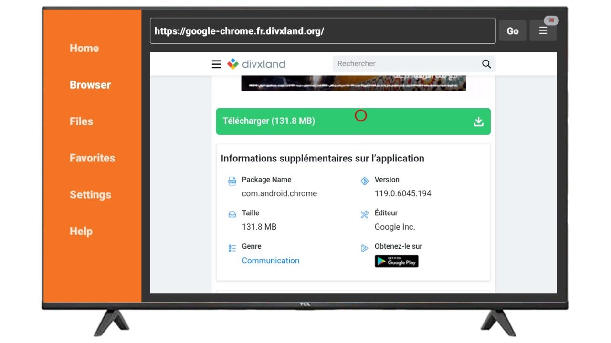The width and height of the screenshot is (611, 343).
Task: Click Télécharger (131.8 MB) button
Action: [353, 121]
